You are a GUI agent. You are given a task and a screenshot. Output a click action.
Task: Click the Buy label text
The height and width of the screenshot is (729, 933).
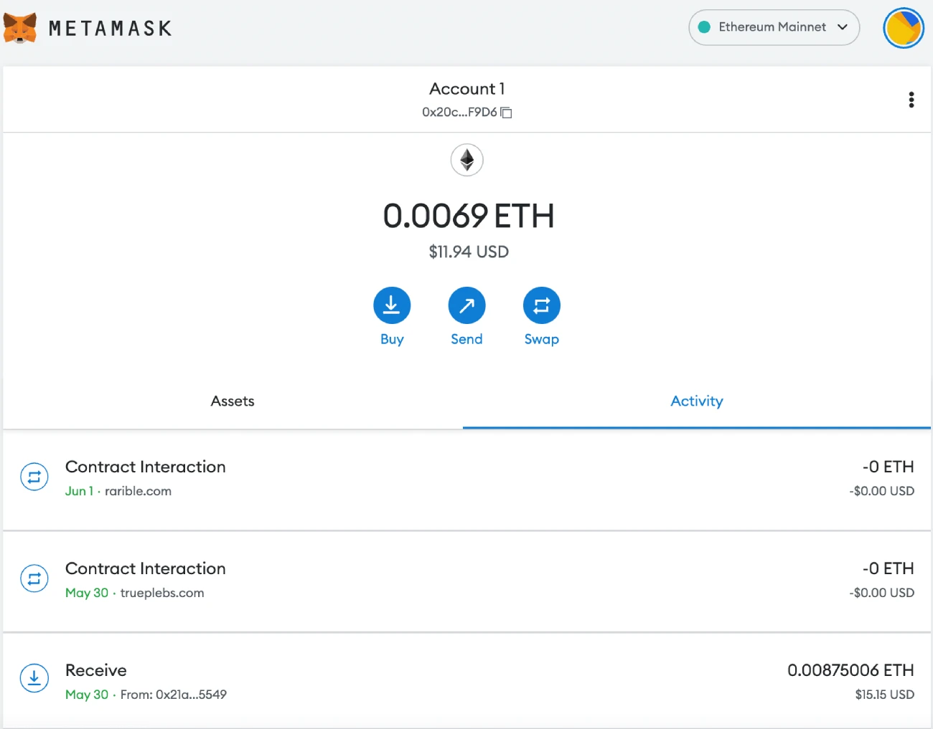(392, 339)
